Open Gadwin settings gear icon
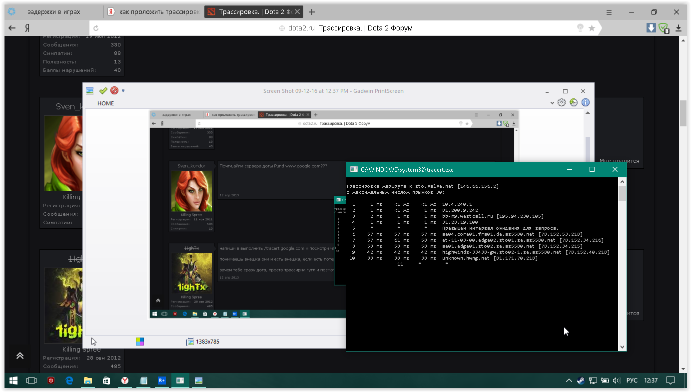This screenshot has width=691, height=392. tap(561, 102)
